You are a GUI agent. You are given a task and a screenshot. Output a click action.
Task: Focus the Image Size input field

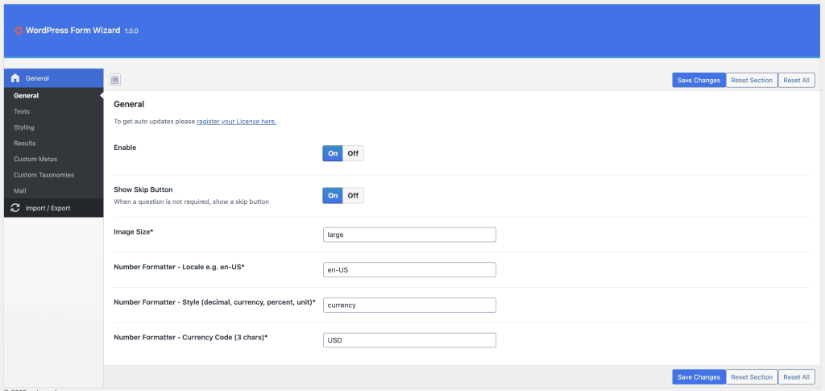point(409,235)
